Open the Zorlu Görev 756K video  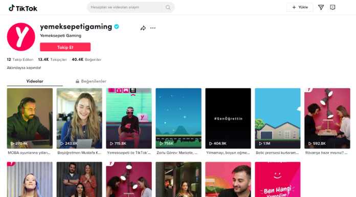pyautogui.click(x=179, y=118)
